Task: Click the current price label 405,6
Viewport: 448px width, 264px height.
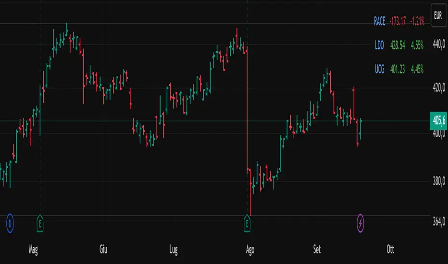Action: coord(438,121)
